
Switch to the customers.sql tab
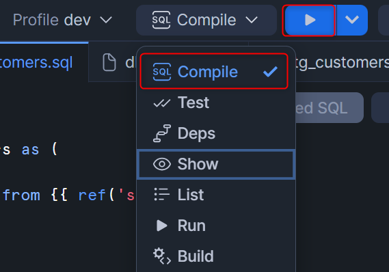coord(44,62)
